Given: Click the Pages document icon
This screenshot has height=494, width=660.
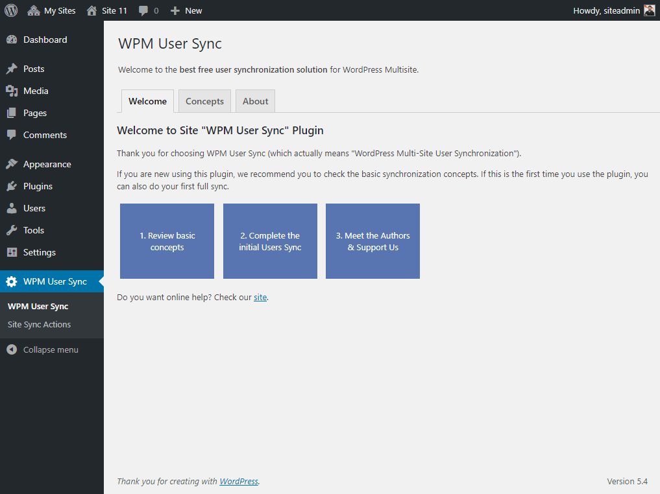Looking at the screenshot, I should click(12, 113).
